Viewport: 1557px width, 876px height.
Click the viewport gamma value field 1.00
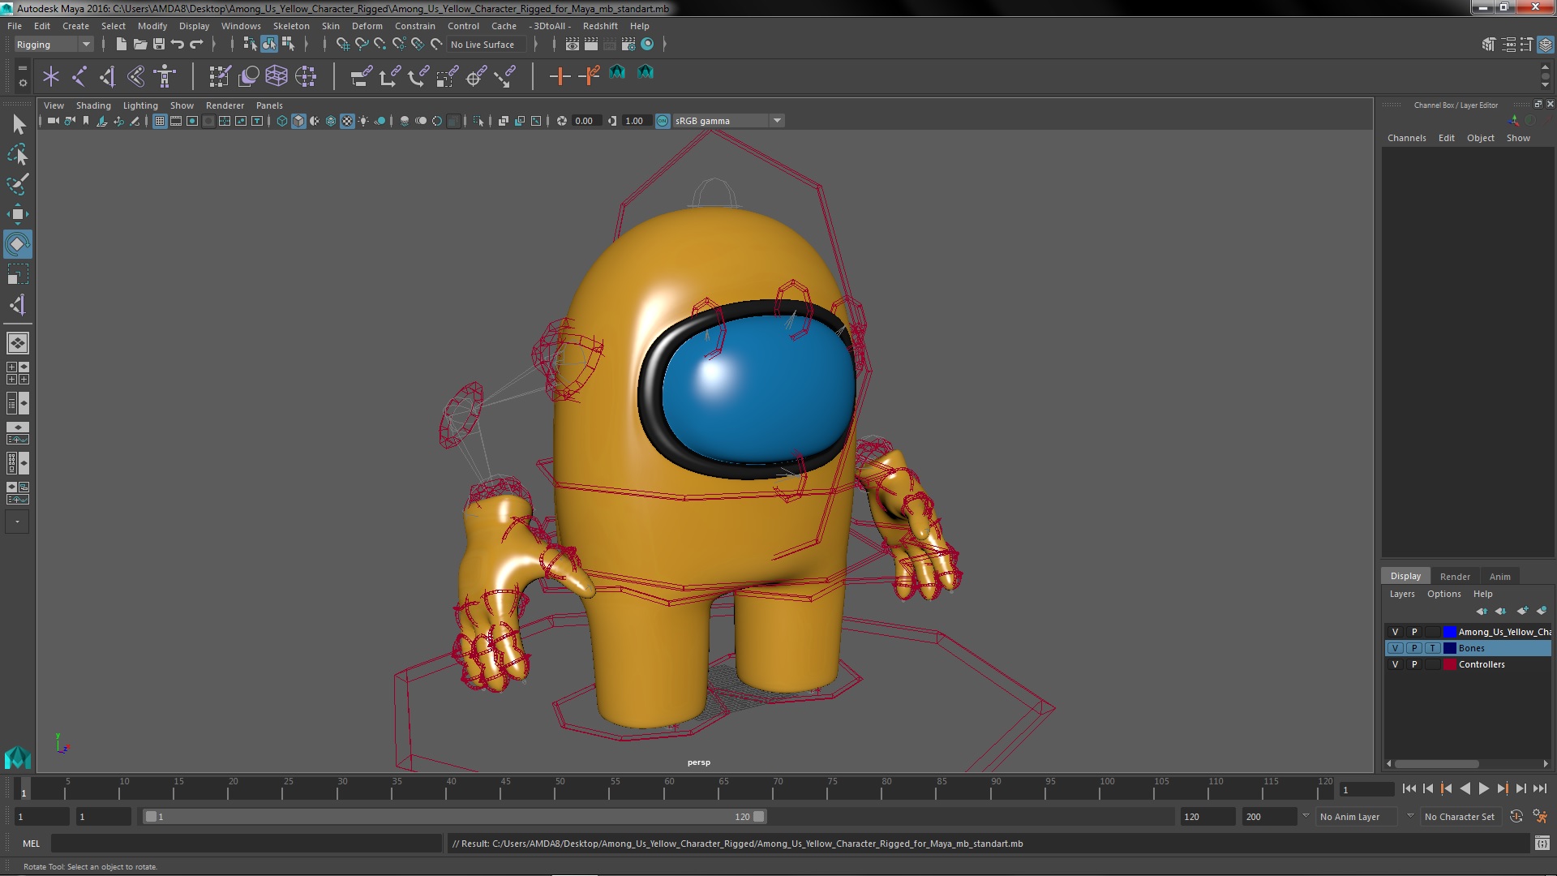point(636,121)
